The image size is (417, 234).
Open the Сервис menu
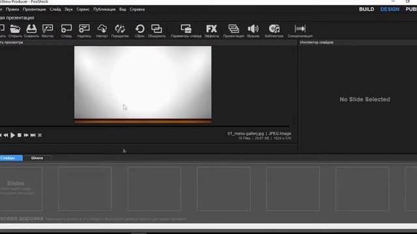click(x=83, y=9)
